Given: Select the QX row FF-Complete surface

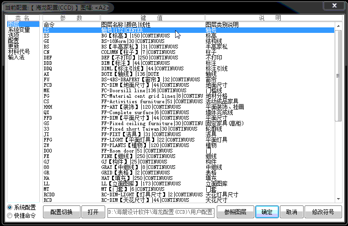Looking at the screenshot, I should (189, 112).
